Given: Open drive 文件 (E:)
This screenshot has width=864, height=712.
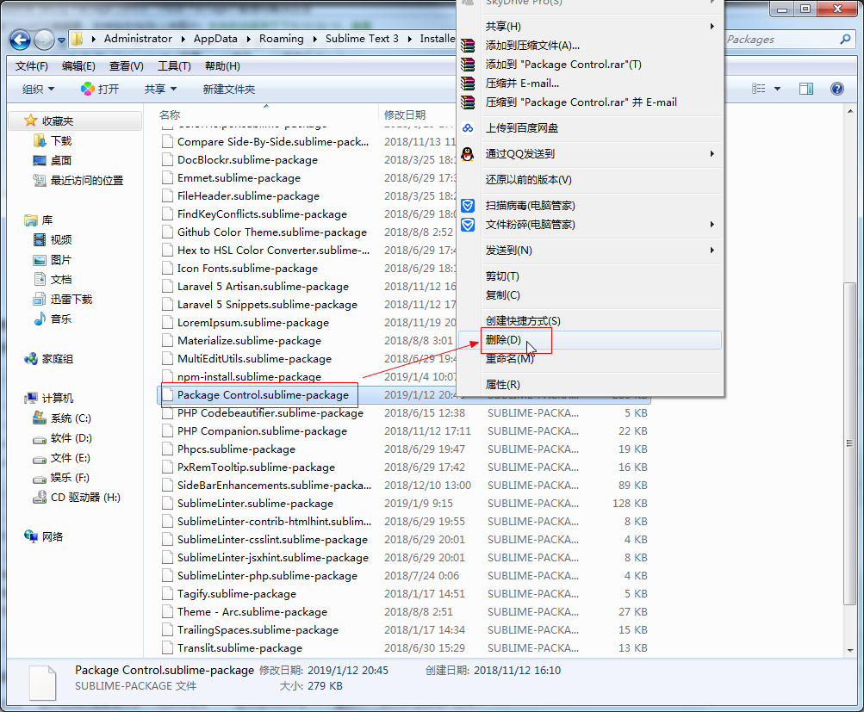Looking at the screenshot, I should pos(70,458).
